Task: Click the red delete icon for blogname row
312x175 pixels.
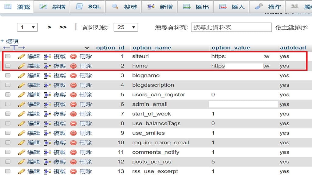Action: pyautogui.click(x=73, y=75)
